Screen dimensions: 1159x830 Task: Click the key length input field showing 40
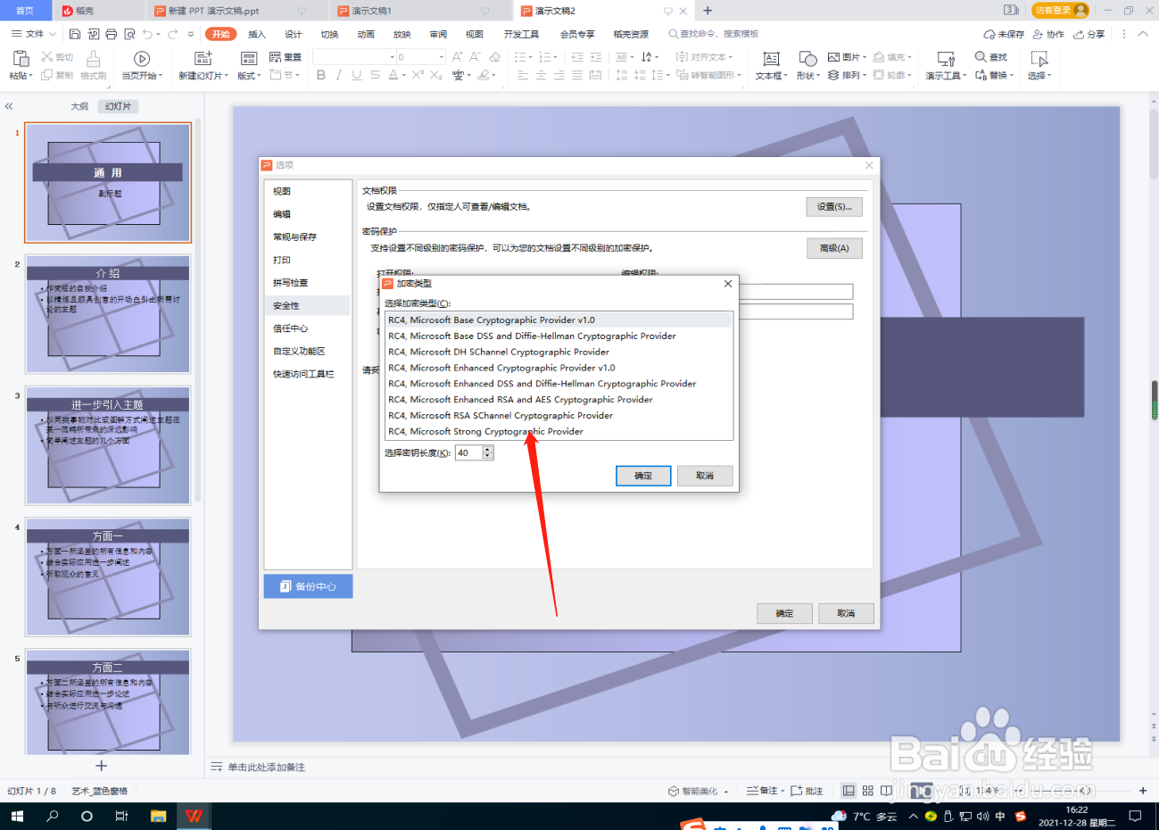[x=469, y=452]
